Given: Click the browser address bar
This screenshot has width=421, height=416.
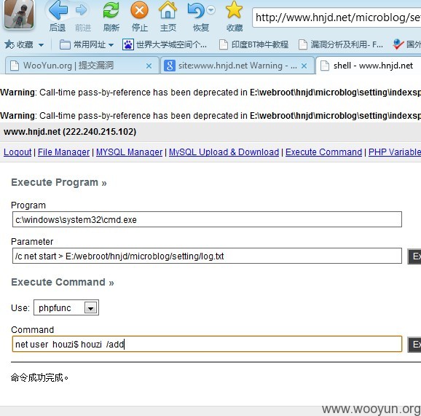Looking at the screenshot, I should [337, 17].
